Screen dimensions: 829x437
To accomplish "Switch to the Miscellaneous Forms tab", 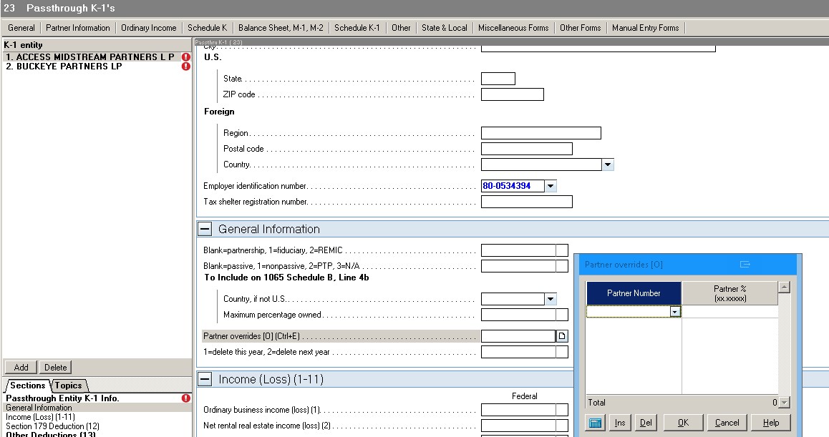I will coord(513,27).
